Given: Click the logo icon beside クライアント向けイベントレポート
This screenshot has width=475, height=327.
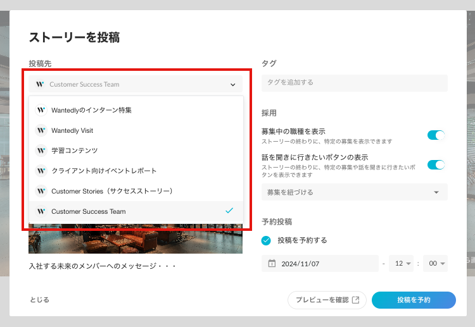Looking at the screenshot, I should pos(41,171).
